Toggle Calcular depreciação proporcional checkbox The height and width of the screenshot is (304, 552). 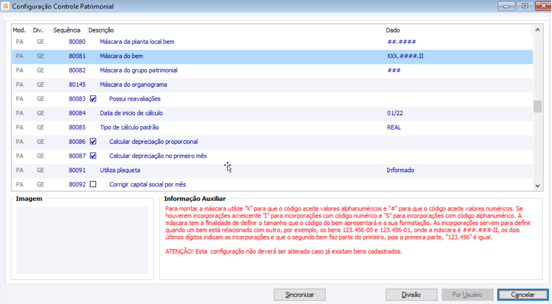93,141
